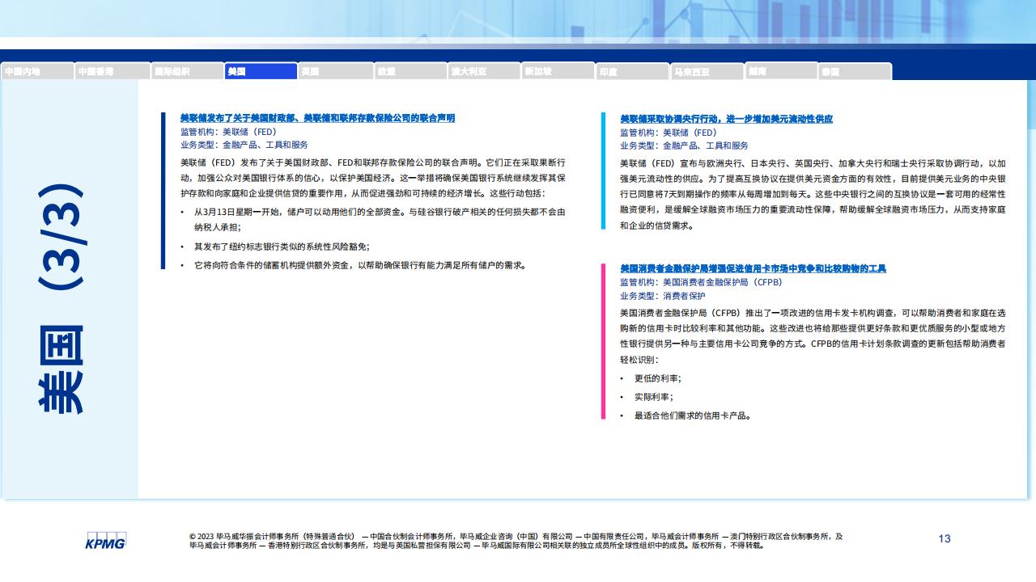The width and height of the screenshot is (1036, 582).
Task: Click the bullet starting with 它将向符合条件的储蓄机构
Action: 353,264
